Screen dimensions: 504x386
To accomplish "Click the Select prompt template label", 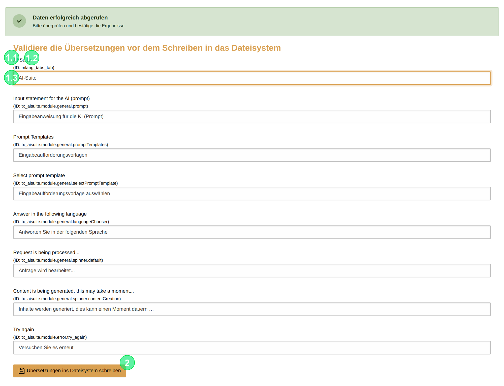I will click(39, 176).
